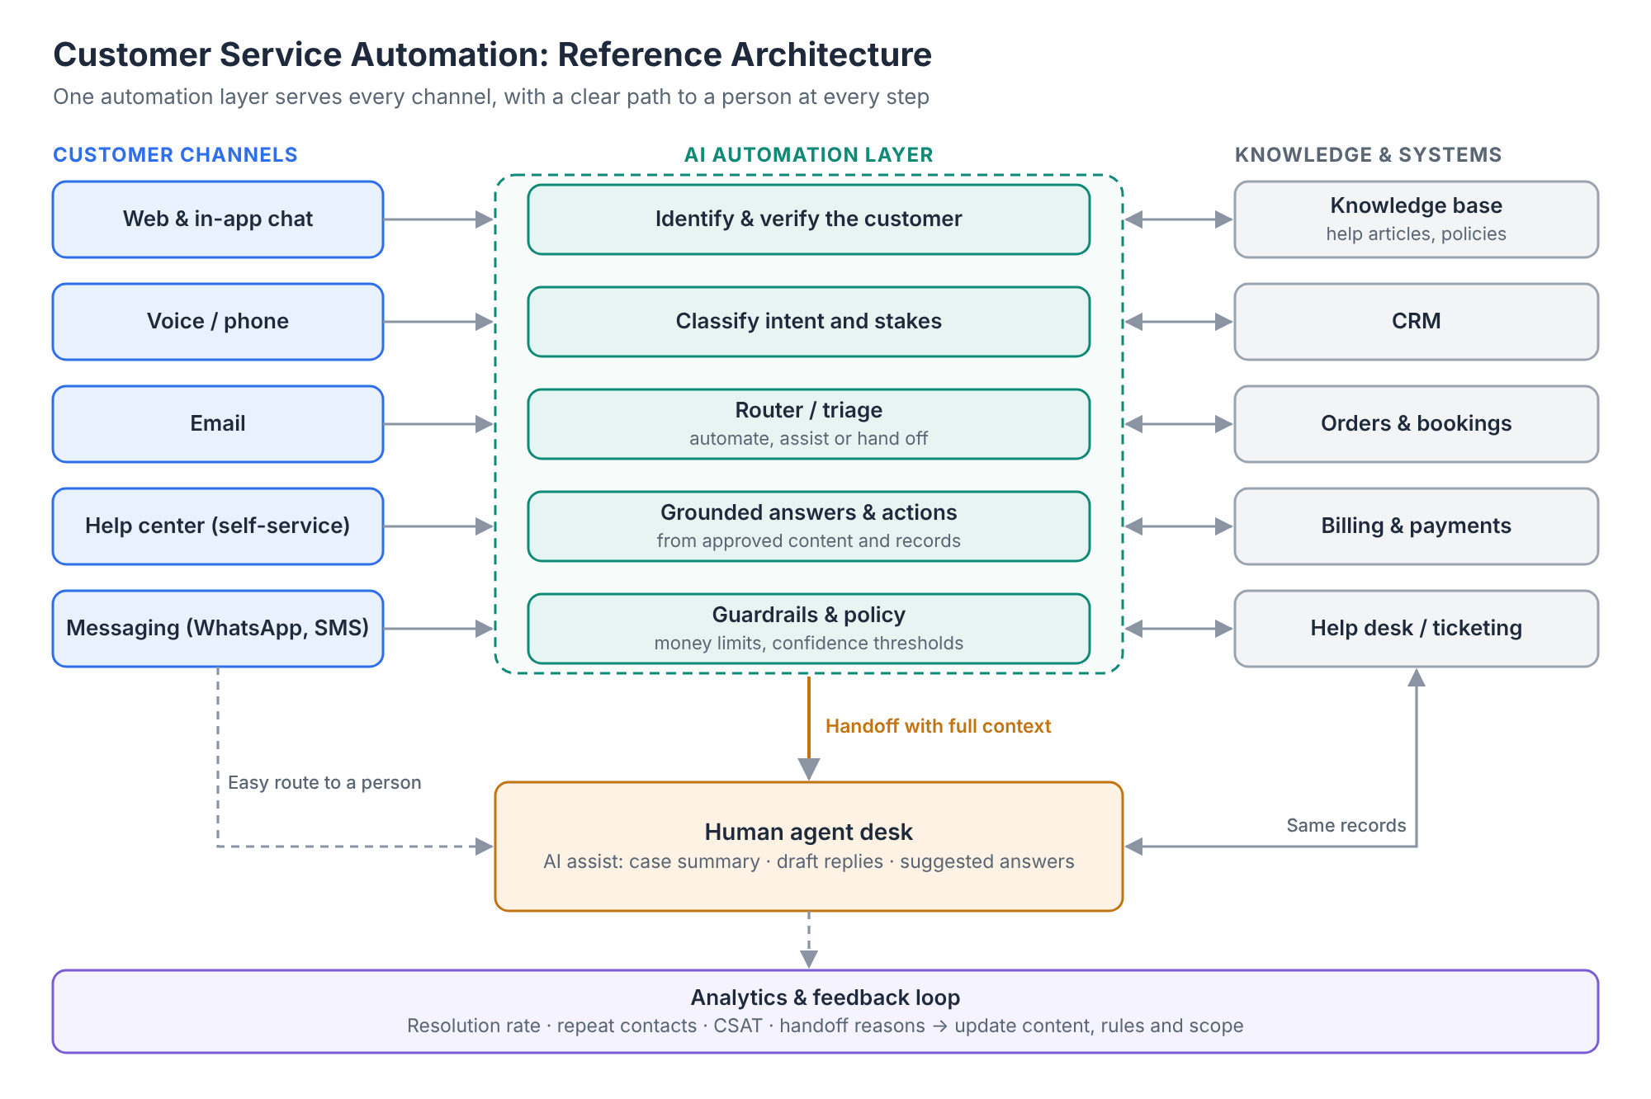Select the Analytics & feedback loop box
1651x1099 pixels.
click(825, 1012)
